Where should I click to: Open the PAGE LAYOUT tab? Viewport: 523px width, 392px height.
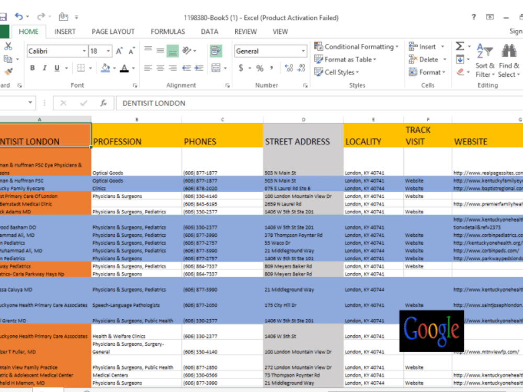113,32
